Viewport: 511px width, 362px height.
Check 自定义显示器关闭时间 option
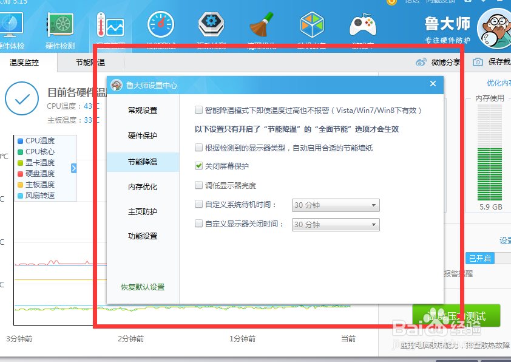[198, 224]
